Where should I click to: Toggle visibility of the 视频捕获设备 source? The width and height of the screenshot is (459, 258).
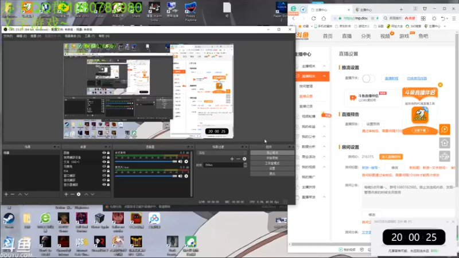[104, 157]
